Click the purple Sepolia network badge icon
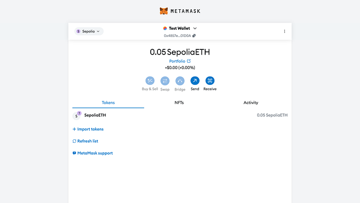This screenshot has height=203, width=360. (78, 31)
